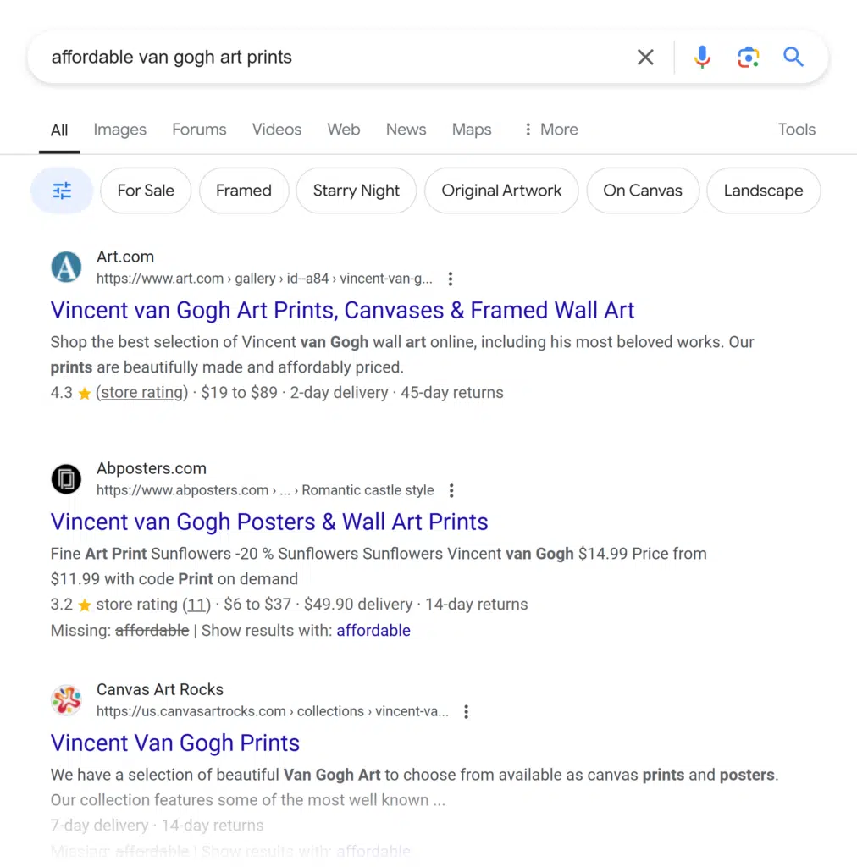The image size is (857, 867).
Task: Click the blue magnifying glass search icon
Action: tap(793, 57)
